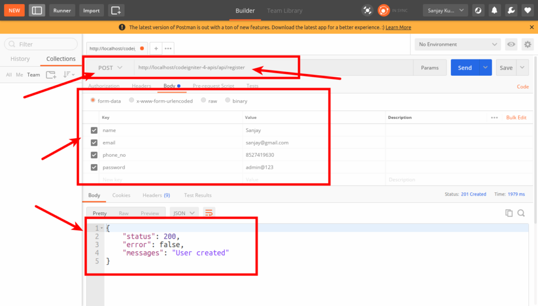Uncheck the password parameter row
Screen dimensions: 538x306
94,167
